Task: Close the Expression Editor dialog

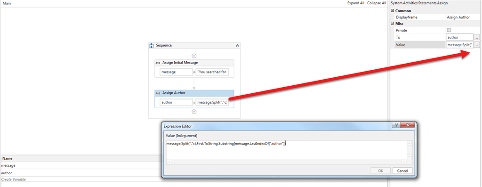Action: coord(407,124)
